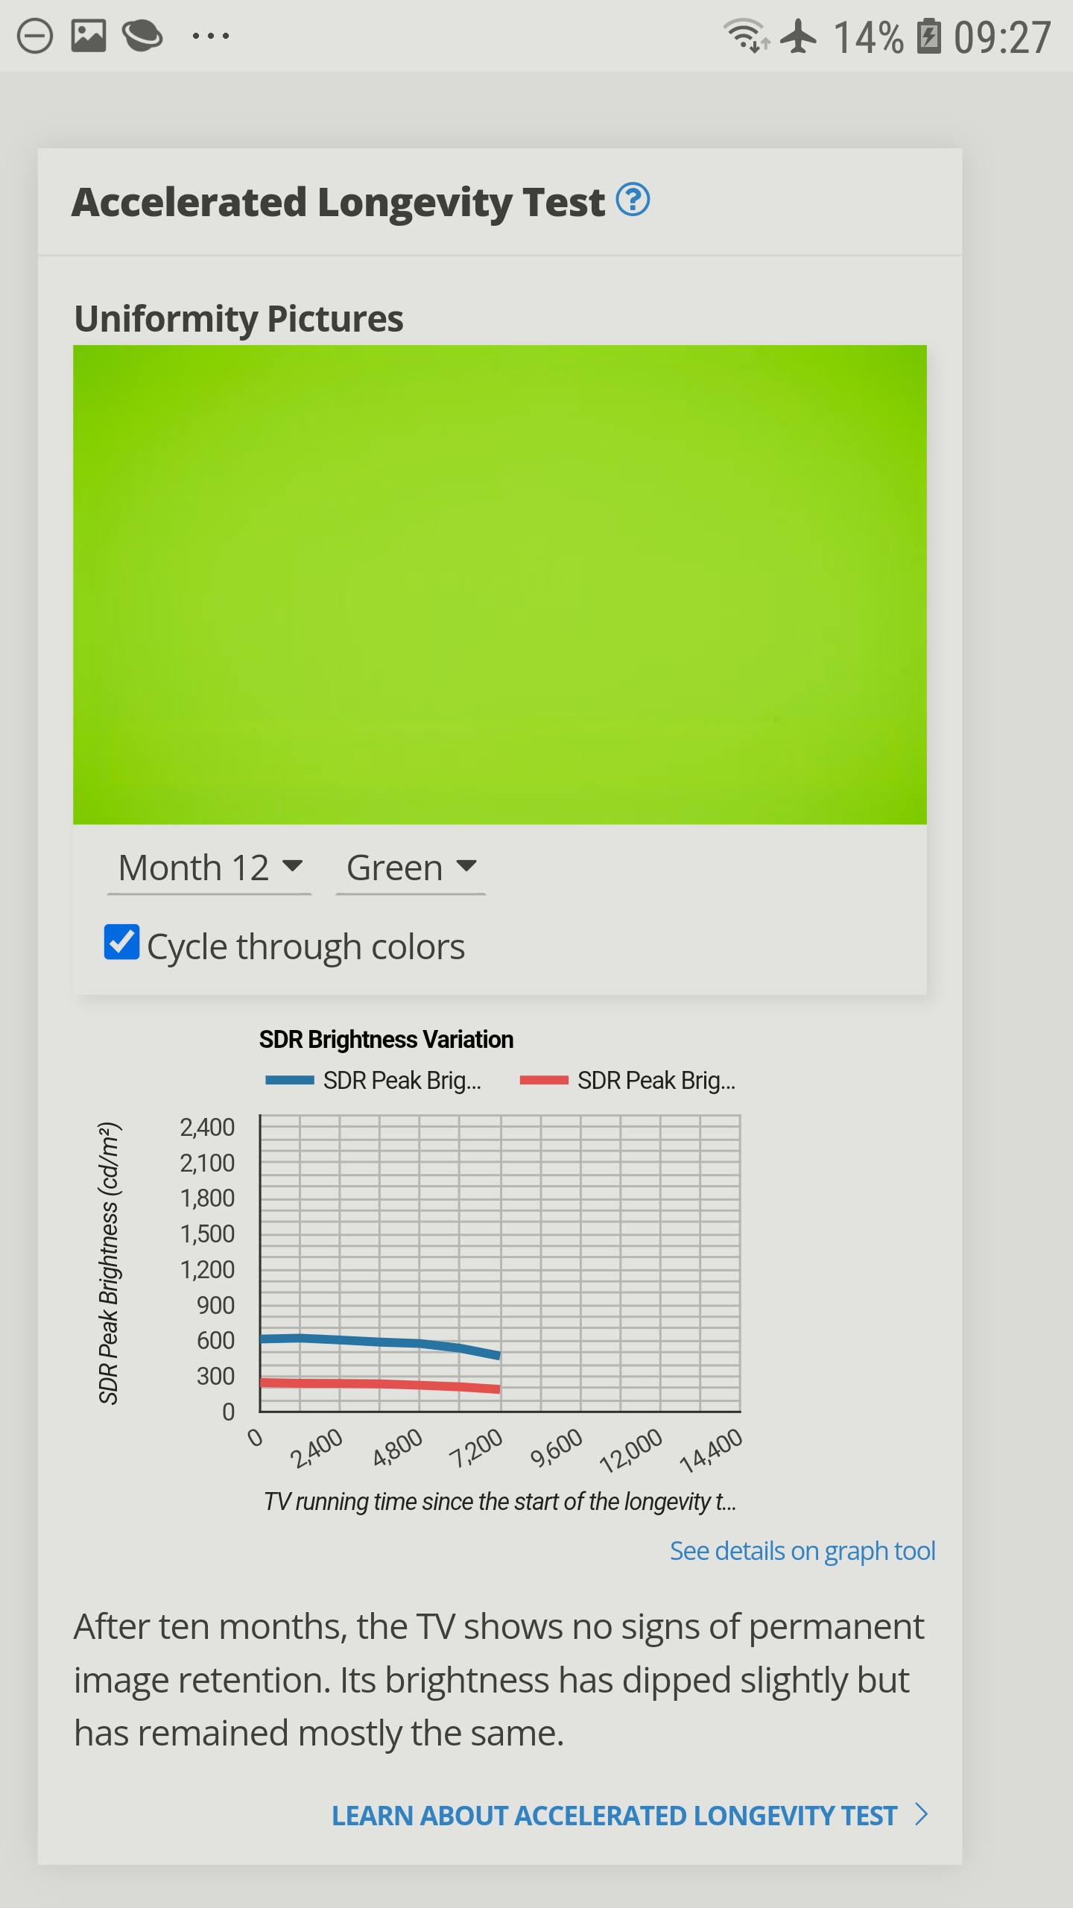The width and height of the screenshot is (1073, 1908).
Task: Uncheck Cycle through colors checkbox
Action: pos(121,942)
